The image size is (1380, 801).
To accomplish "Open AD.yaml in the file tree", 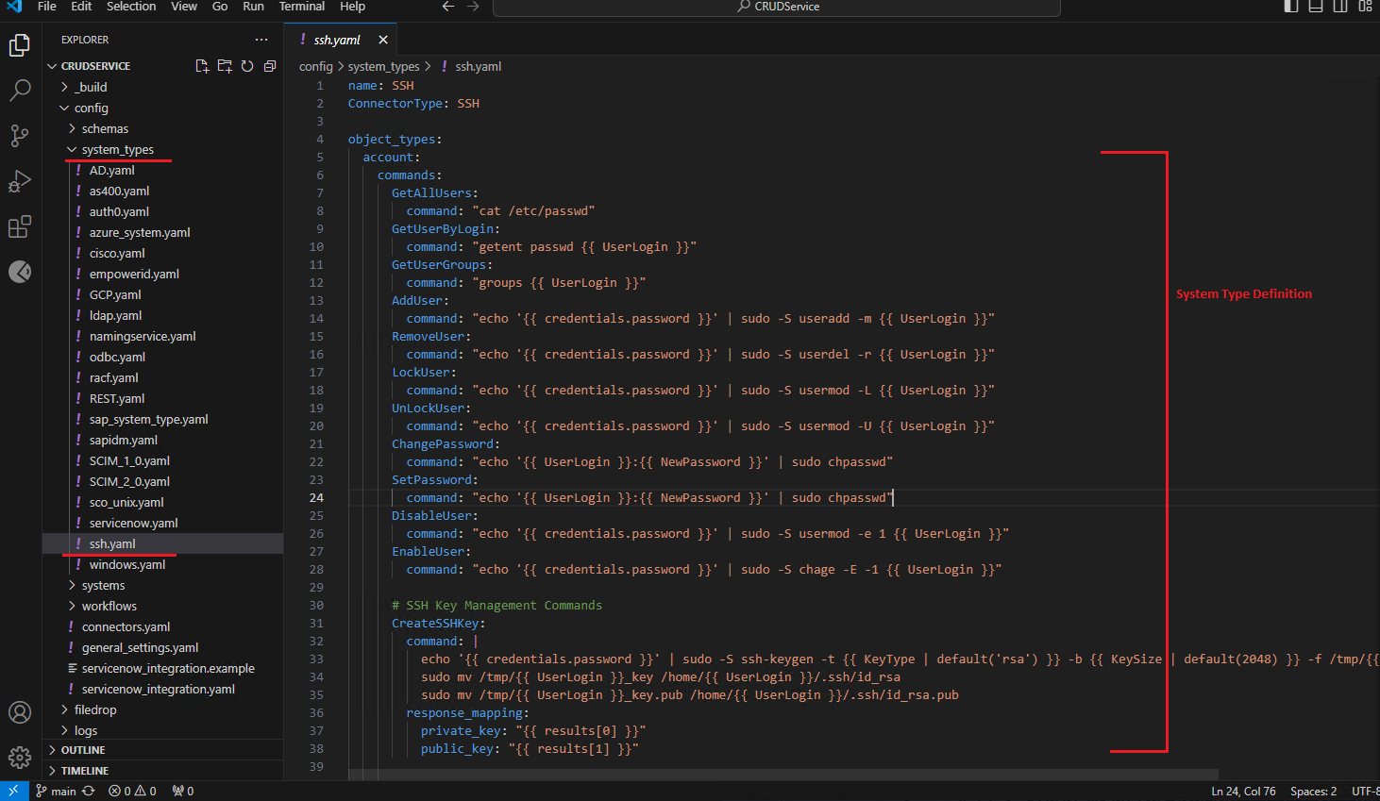I will click(x=162, y=170).
